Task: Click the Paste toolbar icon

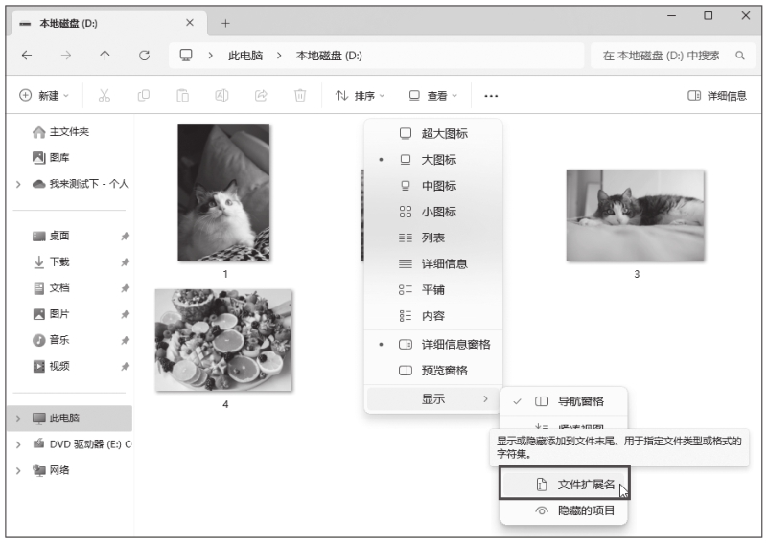Action: coord(183,96)
